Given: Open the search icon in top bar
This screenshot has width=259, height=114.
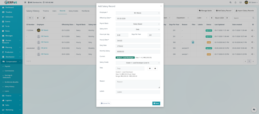Looking at the screenshot, I should (x=230, y=2).
